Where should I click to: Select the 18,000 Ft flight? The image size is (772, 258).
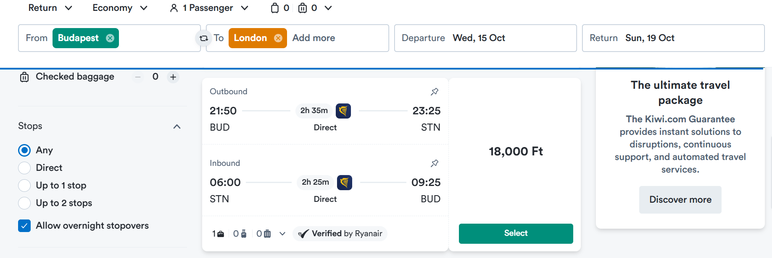(x=516, y=233)
